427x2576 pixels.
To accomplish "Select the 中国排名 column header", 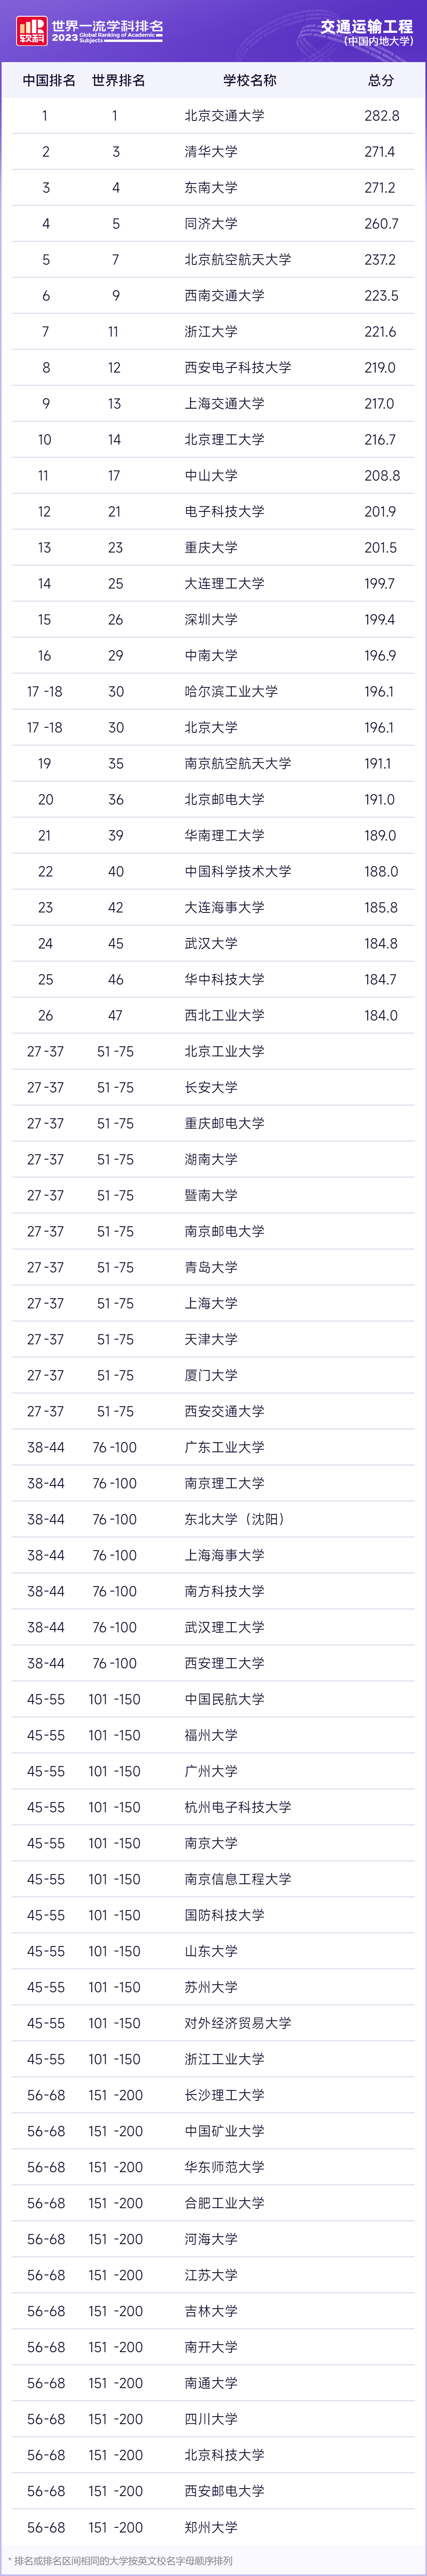I will pos(49,80).
